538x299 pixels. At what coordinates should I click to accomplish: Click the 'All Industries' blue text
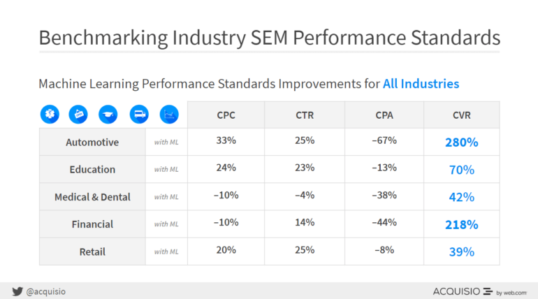[x=421, y=84]
